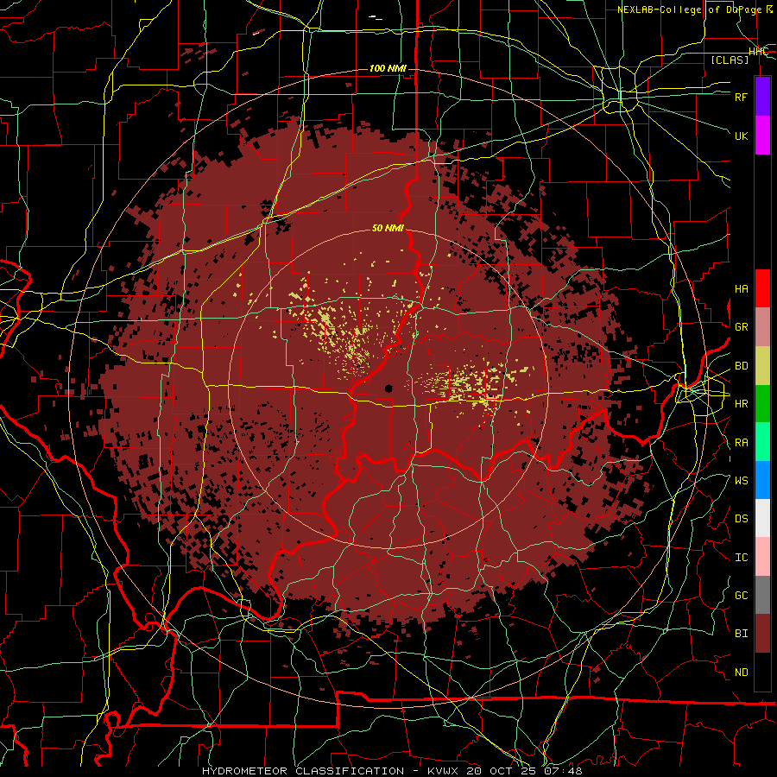Image resolution: width=777 pixels, height=777 pixels.
Task: Click the 'RA' legend label
Action: tap(741, 443)
